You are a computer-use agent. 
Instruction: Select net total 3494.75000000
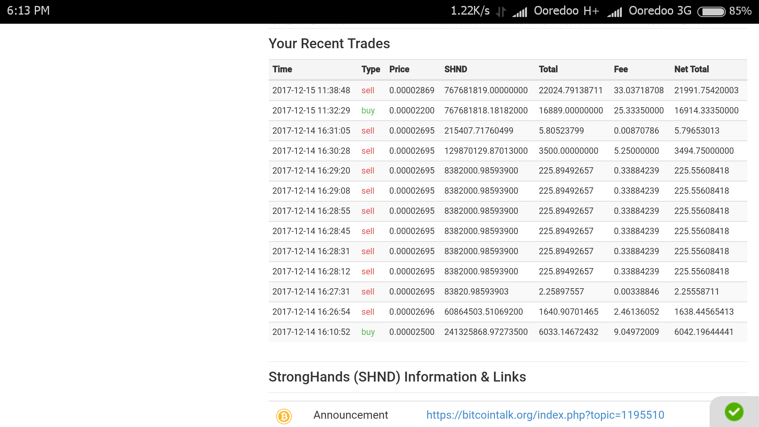coord(704,151)
